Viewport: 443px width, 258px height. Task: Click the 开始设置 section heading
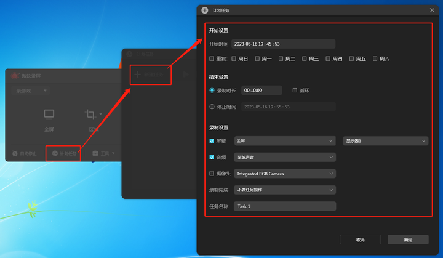coord(218,31)
